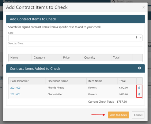Click the Name column header

click(20, 58)
